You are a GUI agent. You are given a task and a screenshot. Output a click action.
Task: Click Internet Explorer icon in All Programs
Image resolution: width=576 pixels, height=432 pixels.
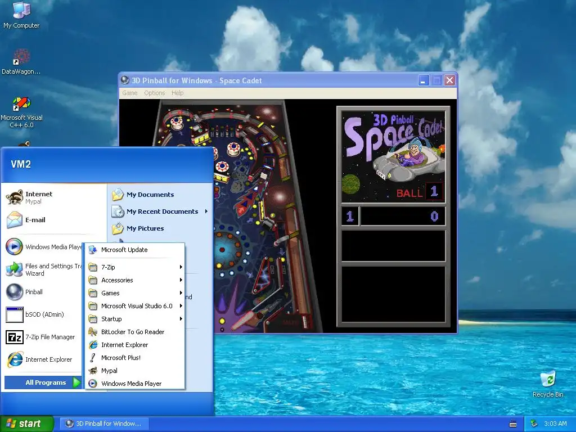[93, 345]
